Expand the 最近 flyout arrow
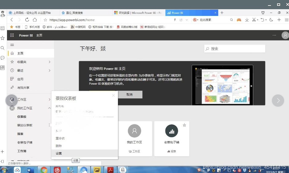289x173 pixels. point(49,71)
